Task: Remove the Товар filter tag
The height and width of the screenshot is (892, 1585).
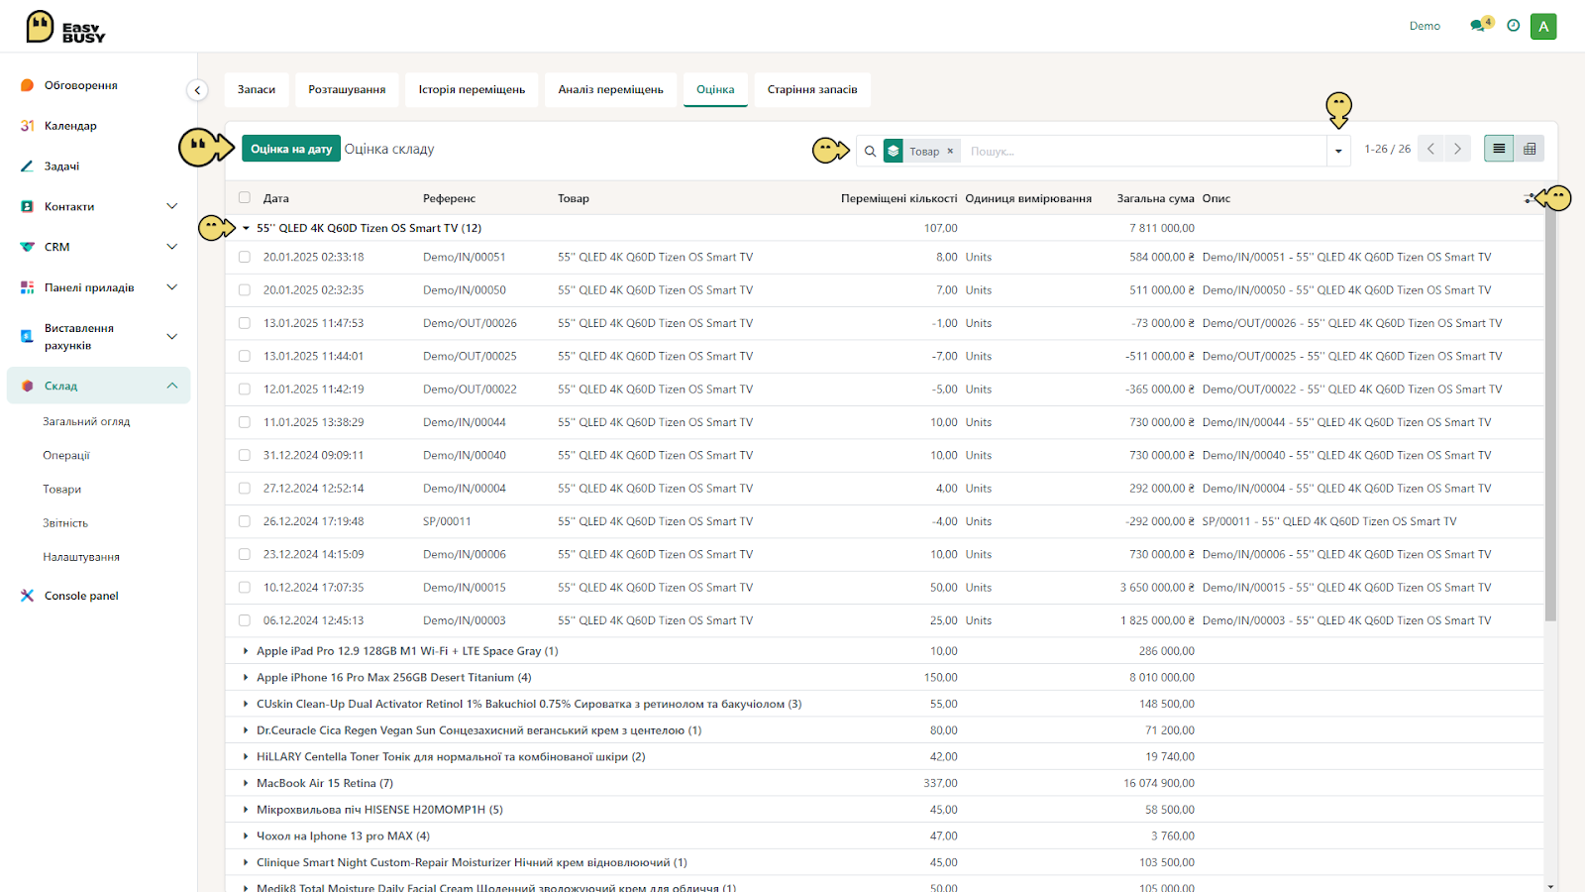Action: coord(950,152)
